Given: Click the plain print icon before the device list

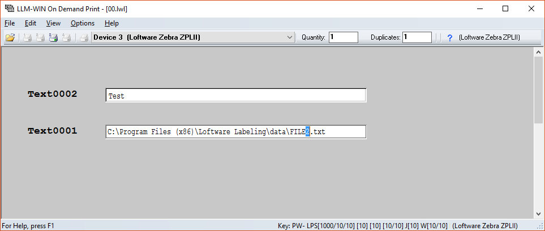Looking at the screenshot, I should click(x=84, y=37).
